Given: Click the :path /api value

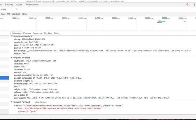Looking at the screenshot, I should [x=23, y=66].
